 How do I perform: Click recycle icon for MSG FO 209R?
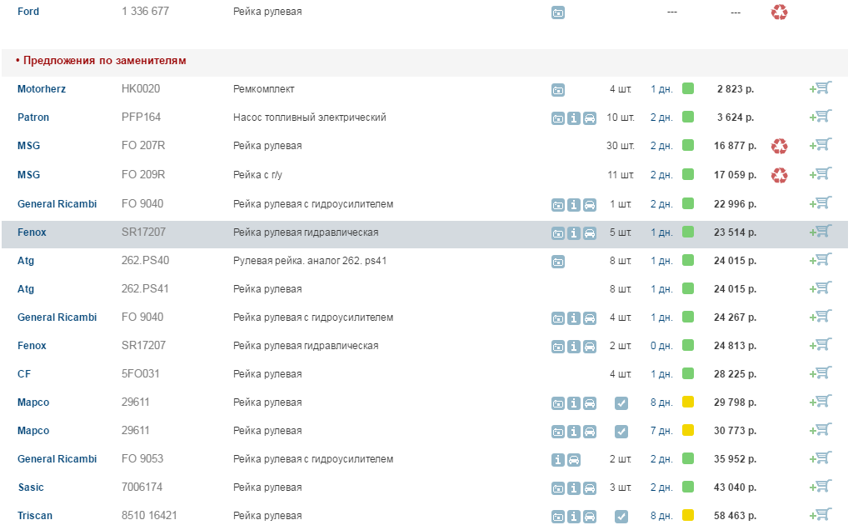(x=779, y=175)
